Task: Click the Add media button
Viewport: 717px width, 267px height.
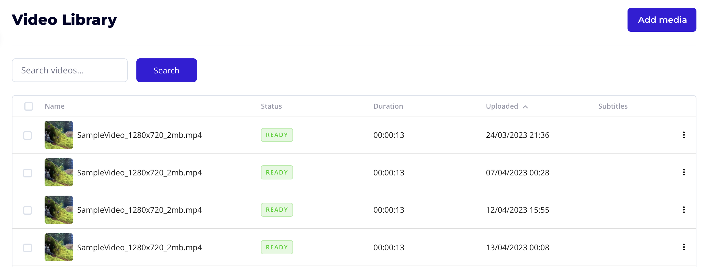Action: click(662, 20)
